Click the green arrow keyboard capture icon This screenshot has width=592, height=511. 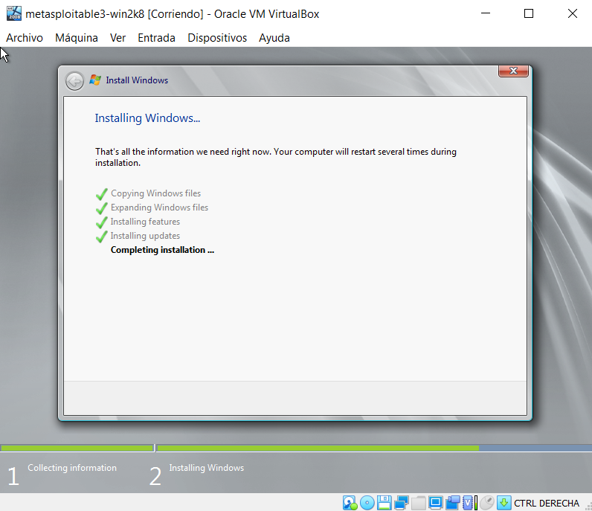[x=504, y=503]
